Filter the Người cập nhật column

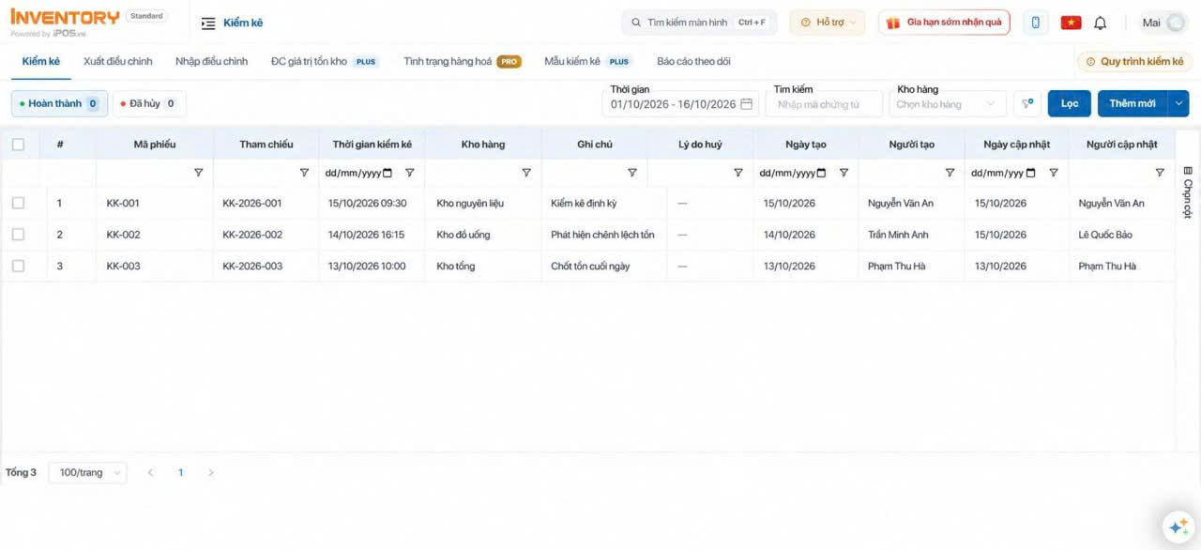coord(1160,173)
